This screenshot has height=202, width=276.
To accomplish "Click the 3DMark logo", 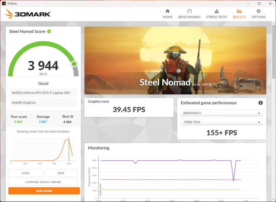I will pos(28,14).
